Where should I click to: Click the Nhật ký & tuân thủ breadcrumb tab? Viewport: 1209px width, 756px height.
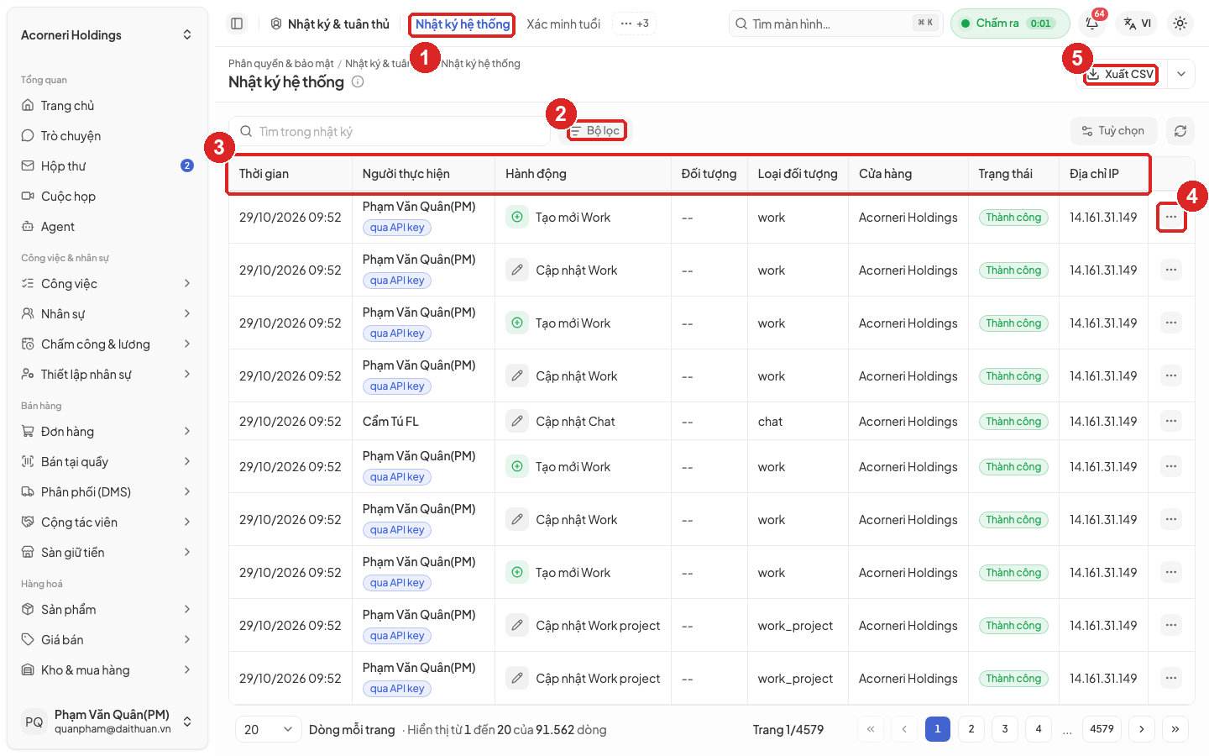click(x=331, y=24)
